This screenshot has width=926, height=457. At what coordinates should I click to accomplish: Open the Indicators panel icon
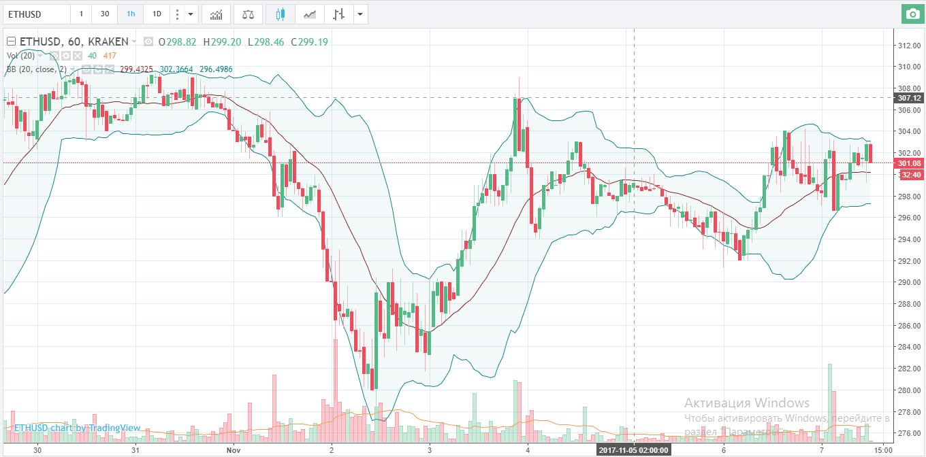216,14
